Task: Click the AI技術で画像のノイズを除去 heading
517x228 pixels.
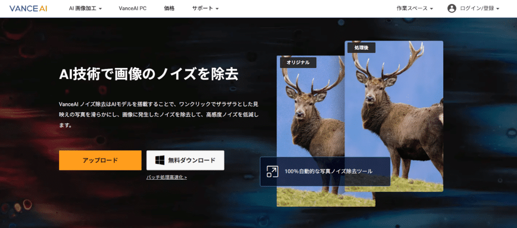Action: click(148, 74)
